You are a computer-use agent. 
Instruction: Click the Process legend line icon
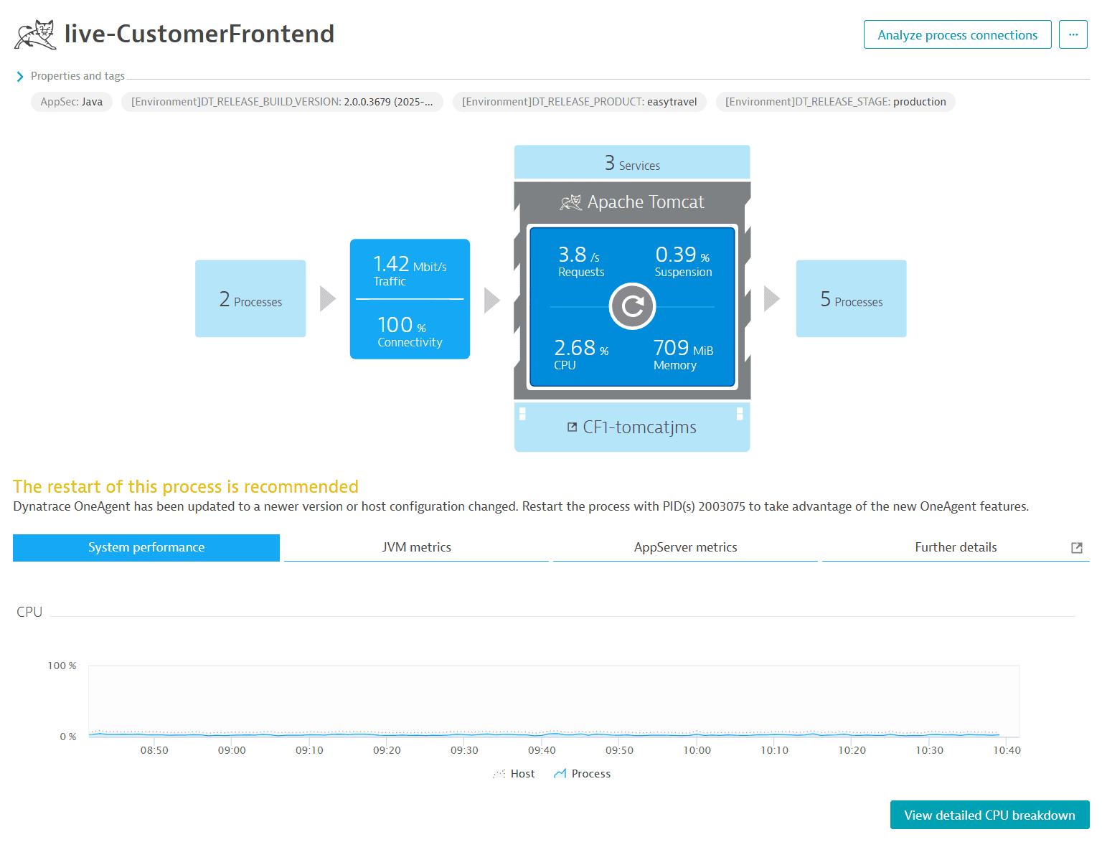click(x=560, y=774)
